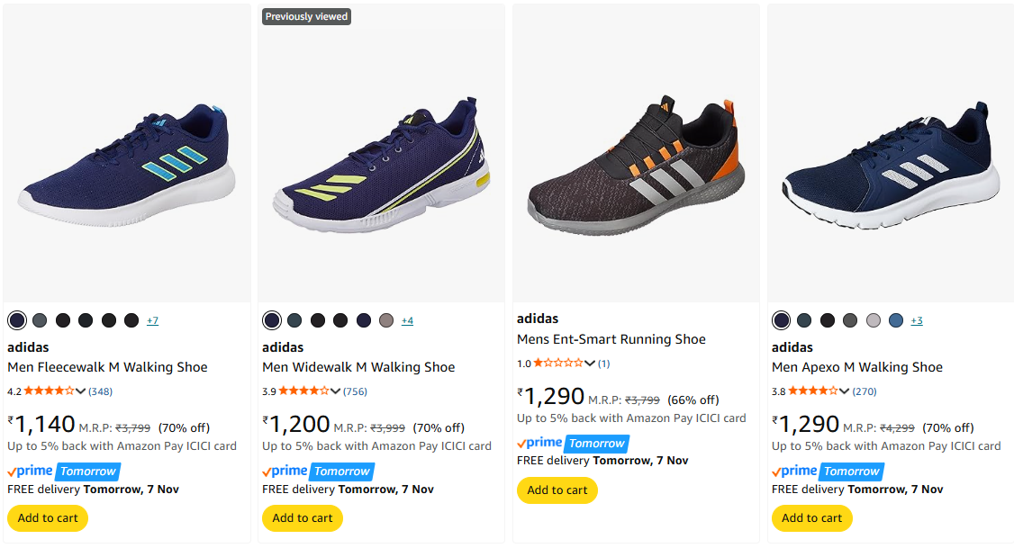This screenshot has height=548, width=1014.
Task: Open 756 reviews for Widewalk shoe
Action: coord(355,391)
